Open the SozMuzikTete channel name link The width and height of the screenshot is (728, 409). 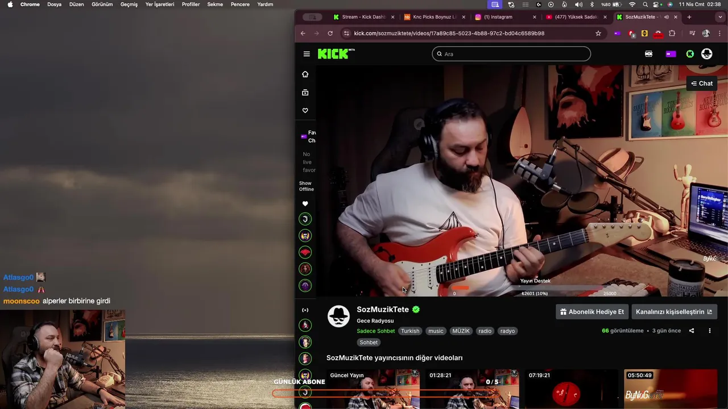pyautogui.click(x=383, y=310)
